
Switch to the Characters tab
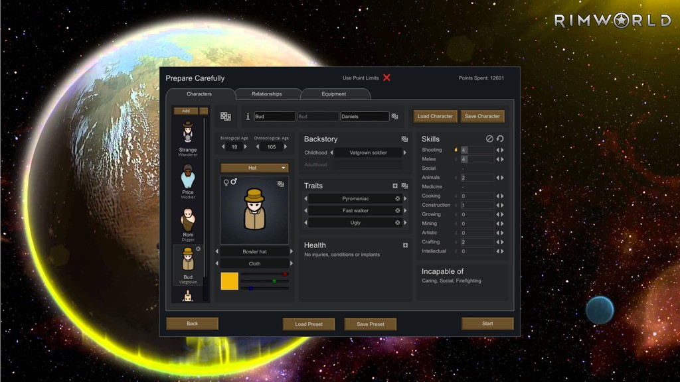click(x=199, y=94)
